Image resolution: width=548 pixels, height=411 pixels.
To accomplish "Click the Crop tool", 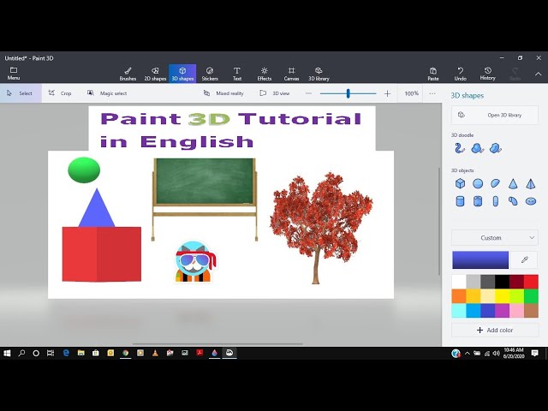I will [60, 93].
